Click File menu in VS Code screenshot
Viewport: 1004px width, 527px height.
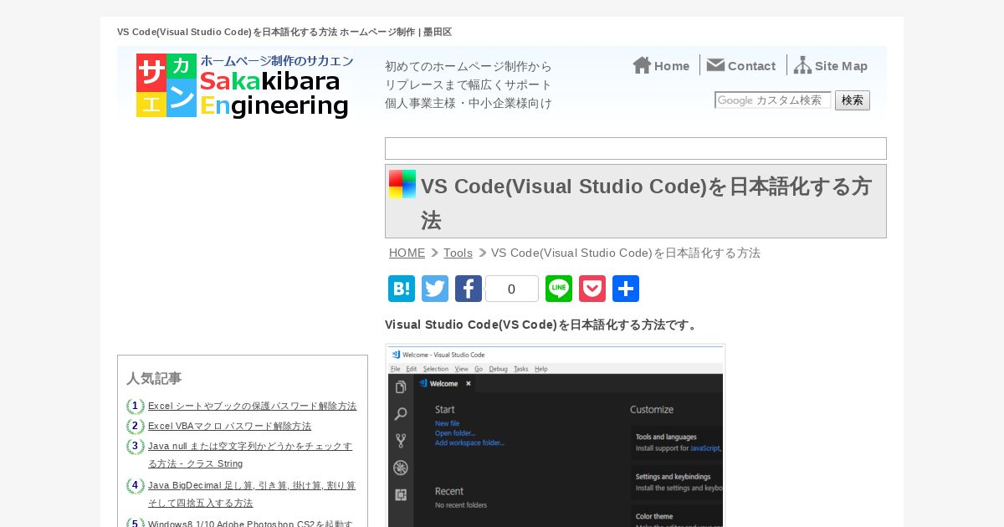coord(396,369)
